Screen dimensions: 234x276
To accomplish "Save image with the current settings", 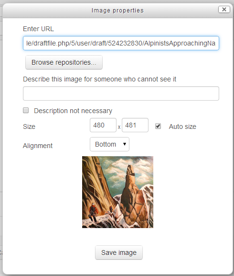I will tap(119, 253).
